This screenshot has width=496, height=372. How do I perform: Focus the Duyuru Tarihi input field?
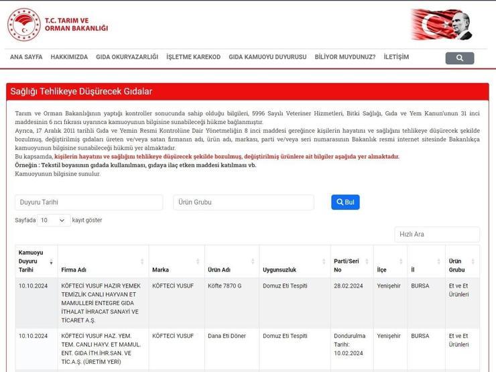point(89,202)
